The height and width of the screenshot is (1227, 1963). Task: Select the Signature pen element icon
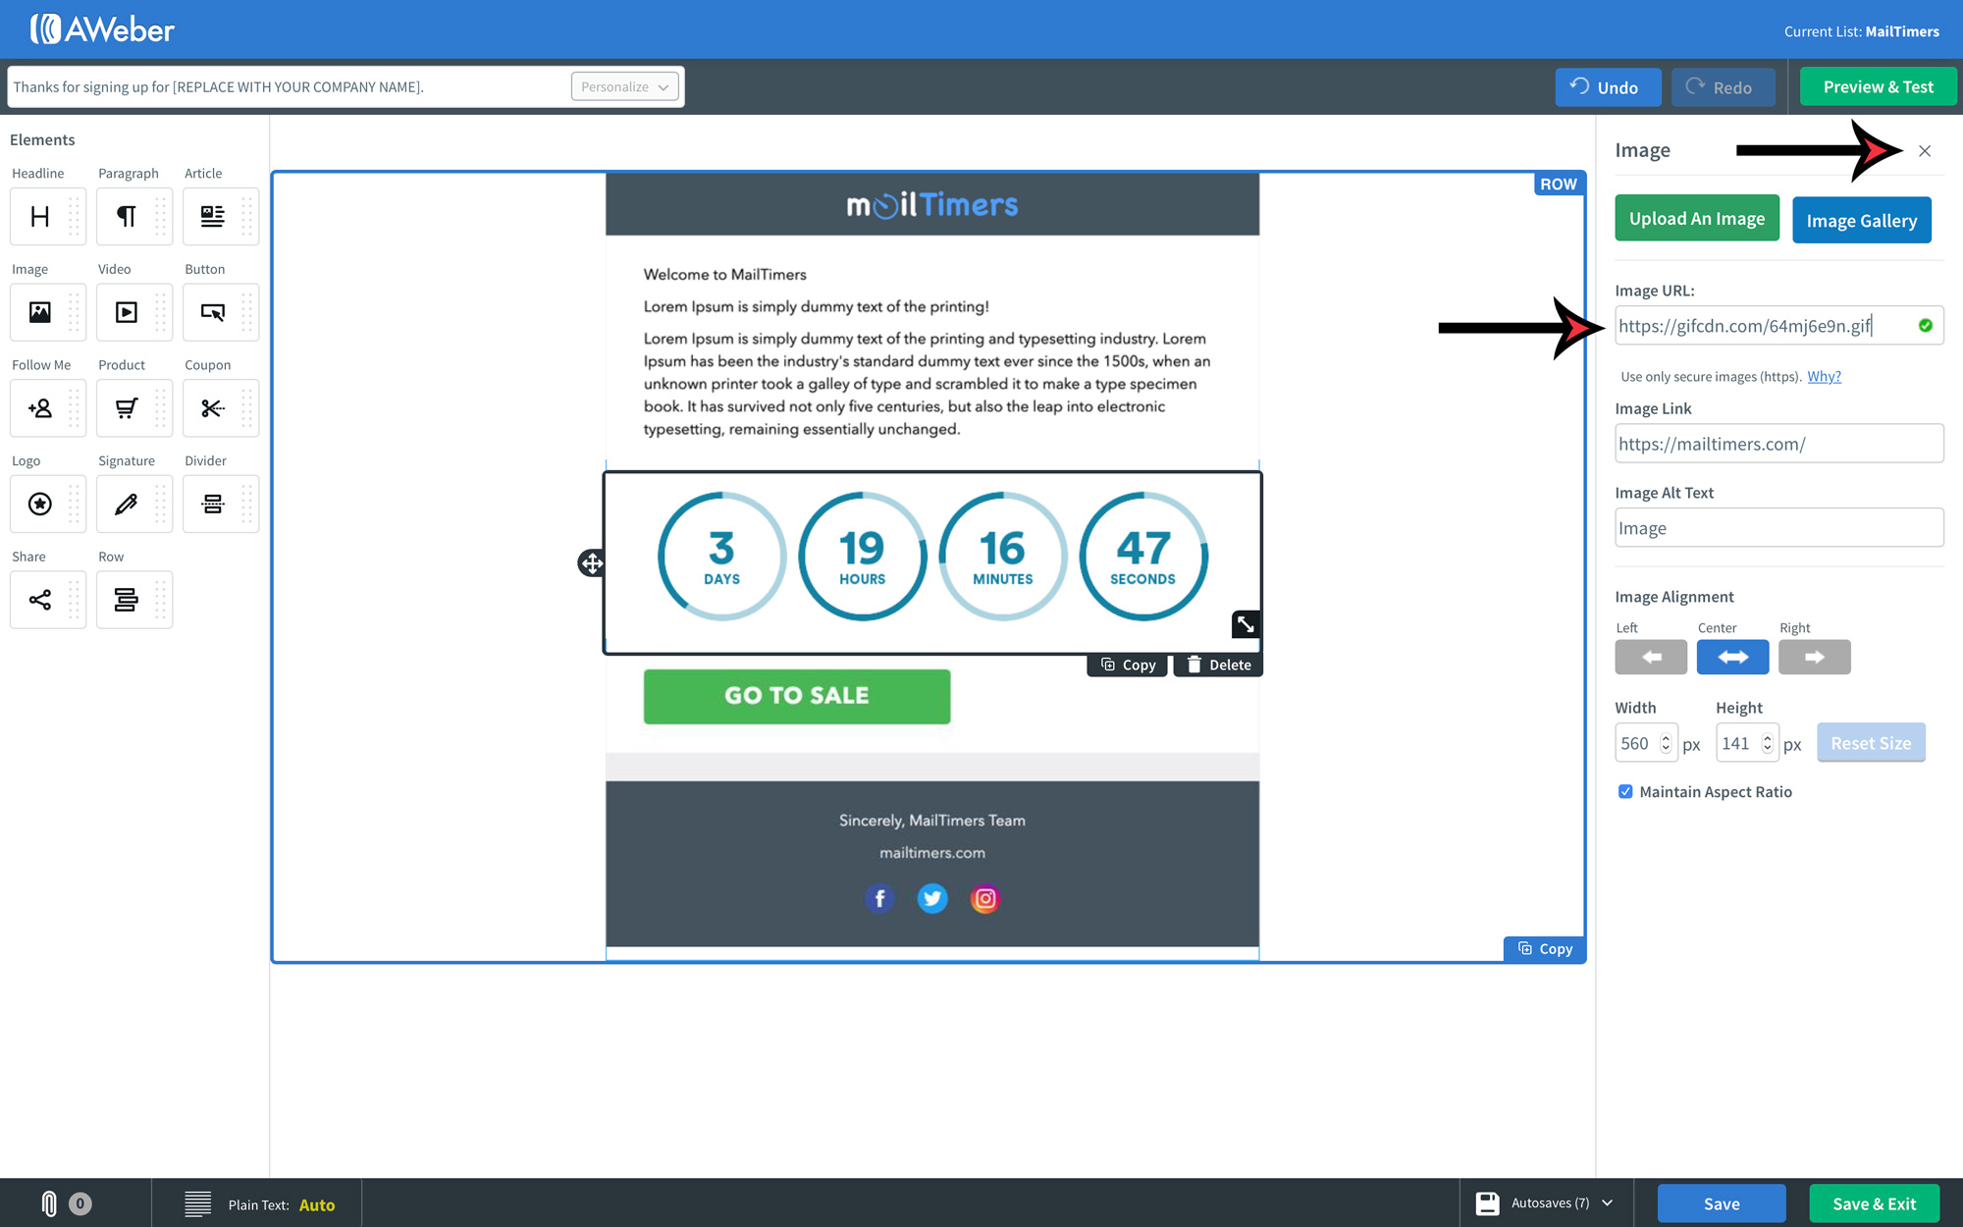[x=127, y=504]
